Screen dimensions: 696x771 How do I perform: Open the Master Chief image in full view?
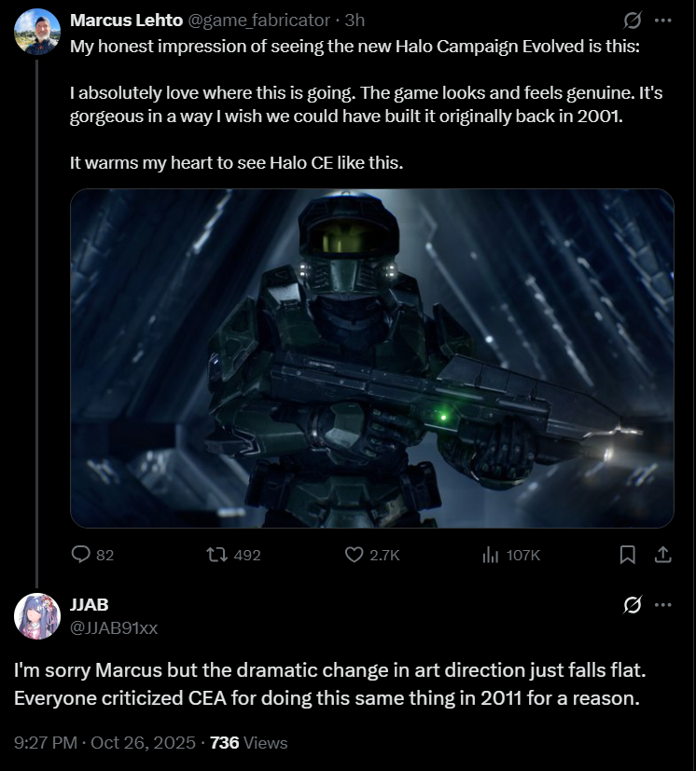click(372, 358)
